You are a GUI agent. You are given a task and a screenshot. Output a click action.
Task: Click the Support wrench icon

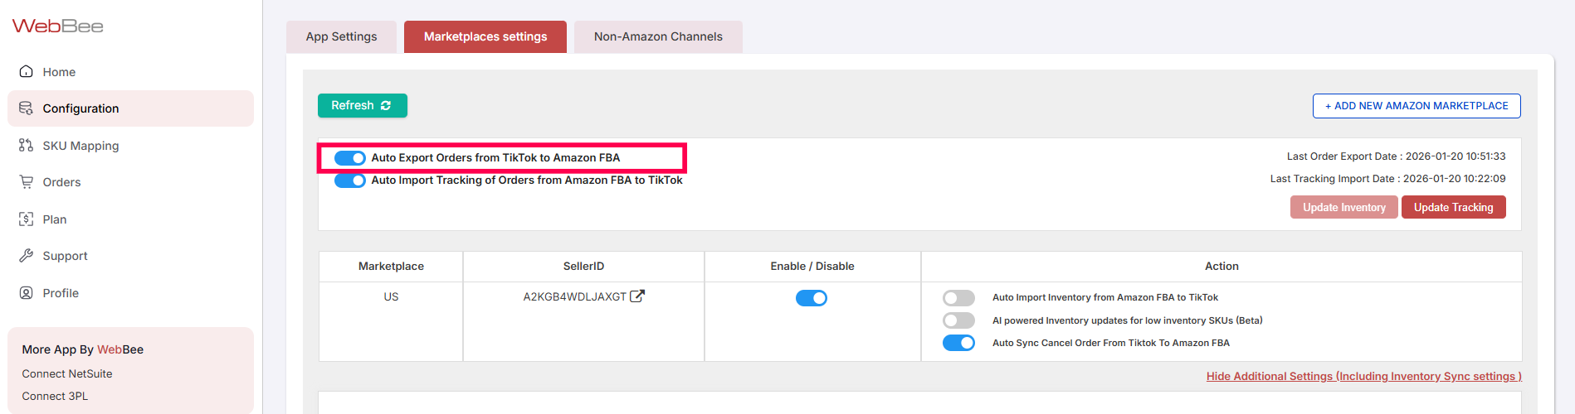27,256
